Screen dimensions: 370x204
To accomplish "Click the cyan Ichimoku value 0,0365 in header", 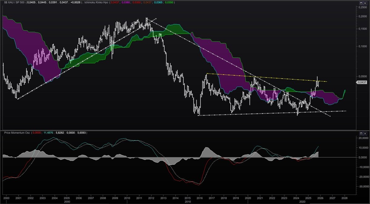I will click(158, 2).
